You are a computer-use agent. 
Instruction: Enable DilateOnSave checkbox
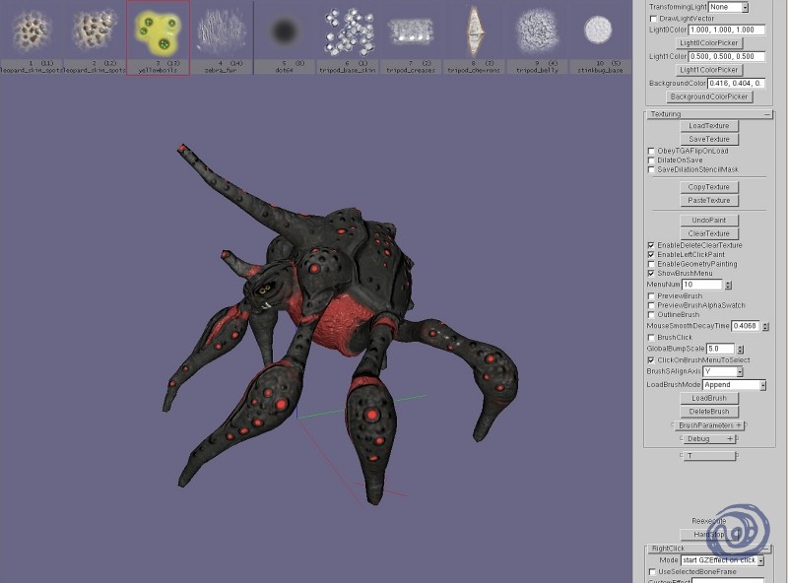pos(651,161)
